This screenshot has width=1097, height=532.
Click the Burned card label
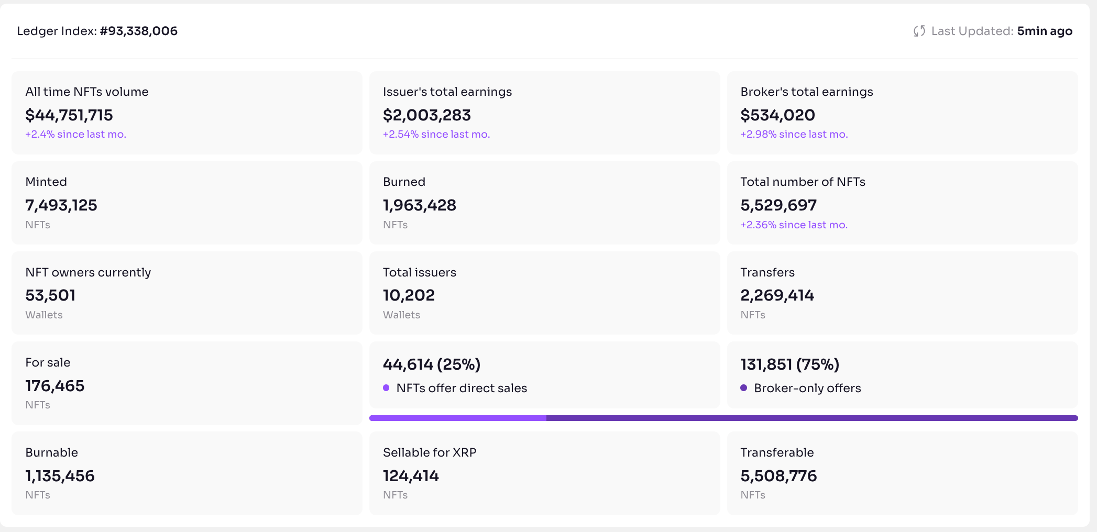point(404,182)
